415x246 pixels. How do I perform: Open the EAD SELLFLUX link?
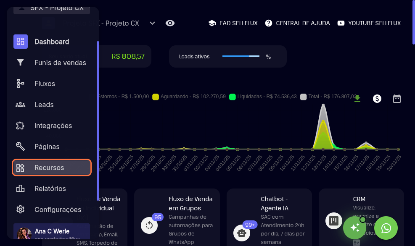tap(233, 23)
